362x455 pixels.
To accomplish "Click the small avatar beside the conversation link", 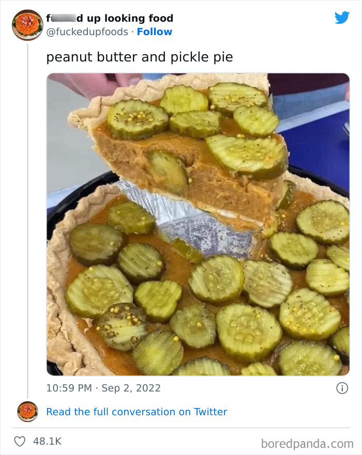I will point(27,412).
